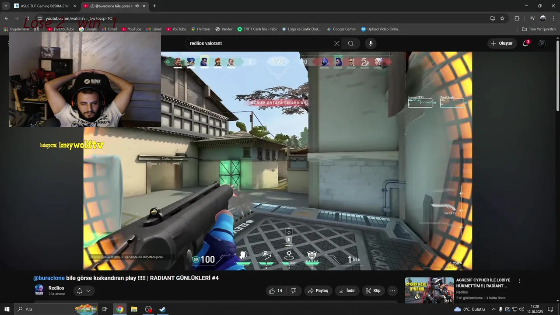This screenshot has height=315, width=560.
Task: Bookmark this page with star icon
Action: pos(502,18)
